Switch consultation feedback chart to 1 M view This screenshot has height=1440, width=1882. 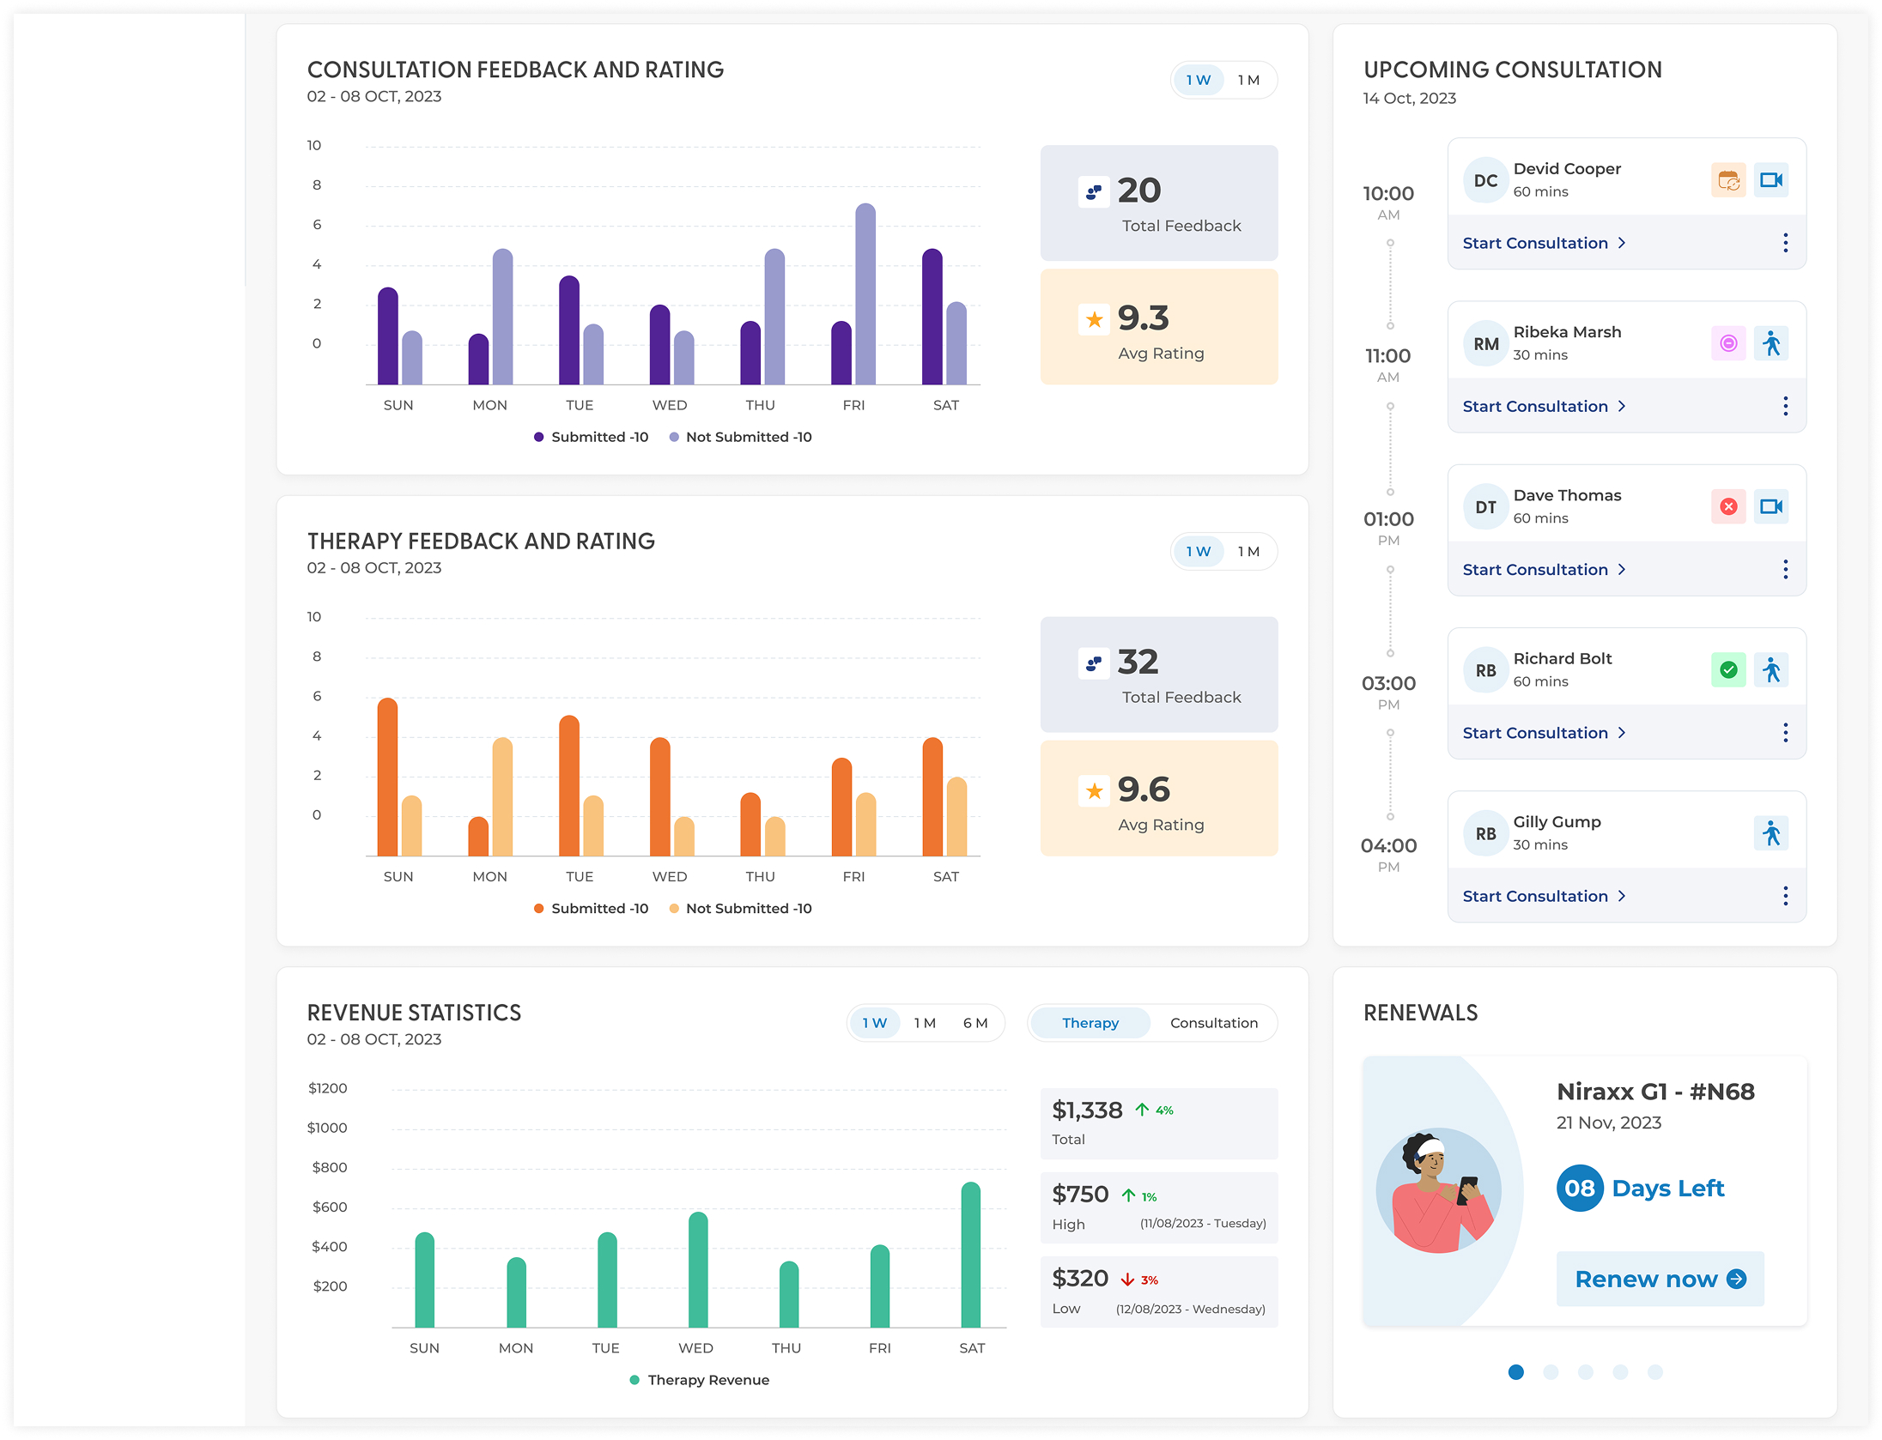1249,79
